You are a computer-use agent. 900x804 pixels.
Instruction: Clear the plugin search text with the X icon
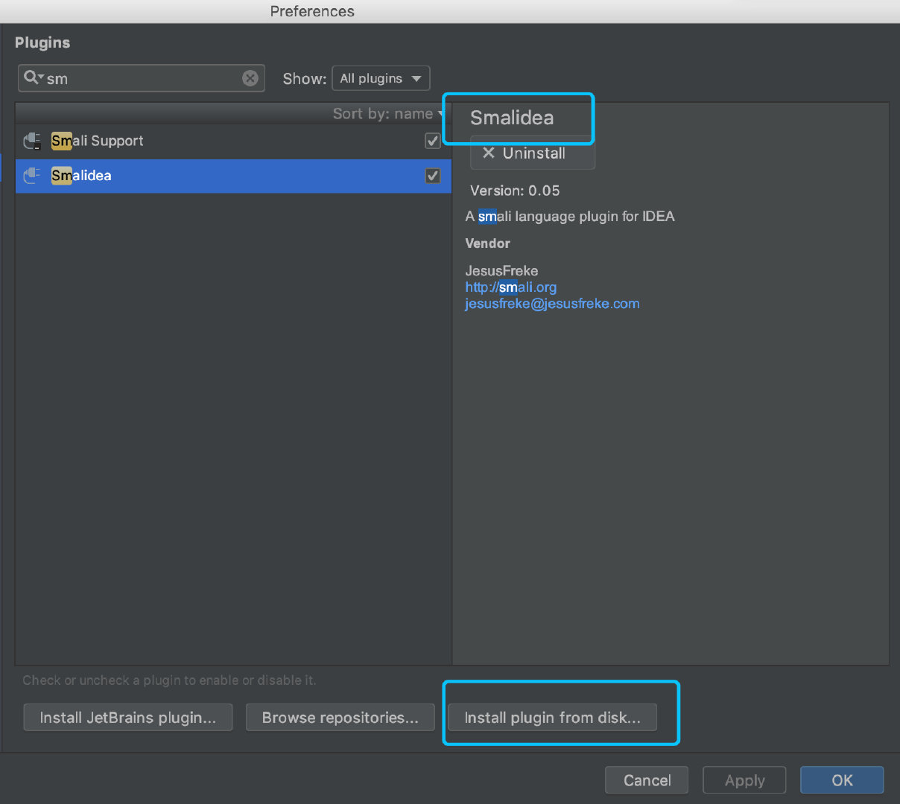(x=250, y=78)
